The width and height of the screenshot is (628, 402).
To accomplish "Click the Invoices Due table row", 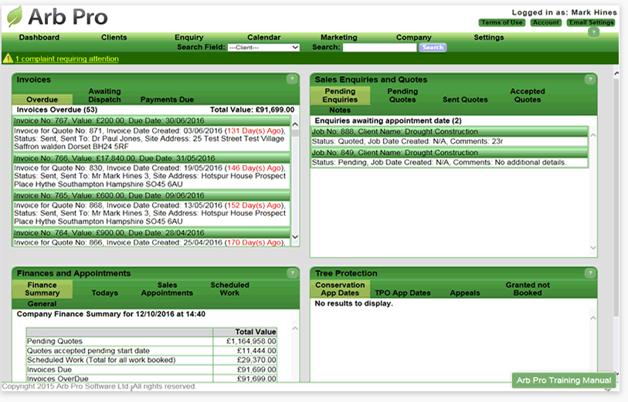I will [152, 370].
